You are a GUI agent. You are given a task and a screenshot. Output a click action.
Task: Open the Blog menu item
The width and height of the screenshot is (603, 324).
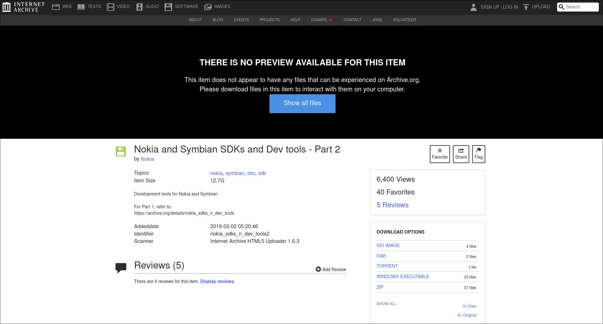(x=218, y=20)
